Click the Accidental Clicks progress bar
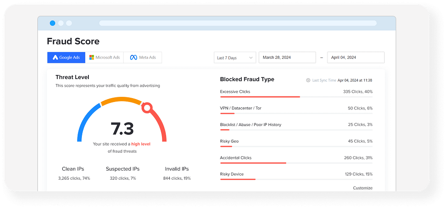446x208 pixels. pos(296,163)
